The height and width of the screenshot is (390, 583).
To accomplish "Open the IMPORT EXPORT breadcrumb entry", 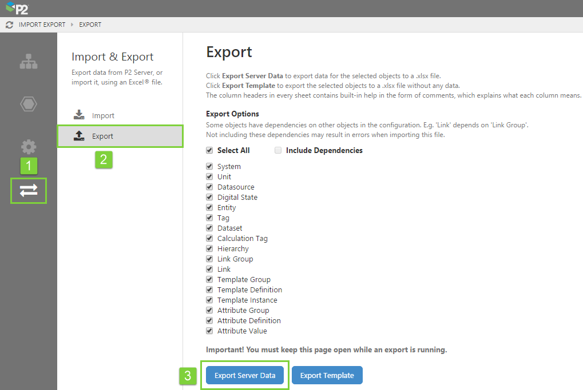I will click(x=42, y=25).
